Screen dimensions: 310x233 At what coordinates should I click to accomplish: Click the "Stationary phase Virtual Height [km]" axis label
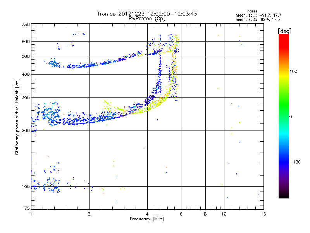tap(17, 116)
